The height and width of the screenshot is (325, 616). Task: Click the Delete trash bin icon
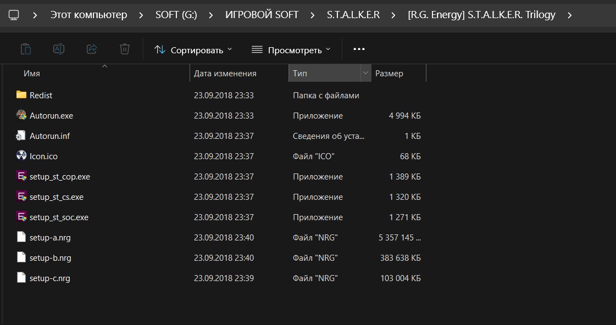[x=125, y=49]
